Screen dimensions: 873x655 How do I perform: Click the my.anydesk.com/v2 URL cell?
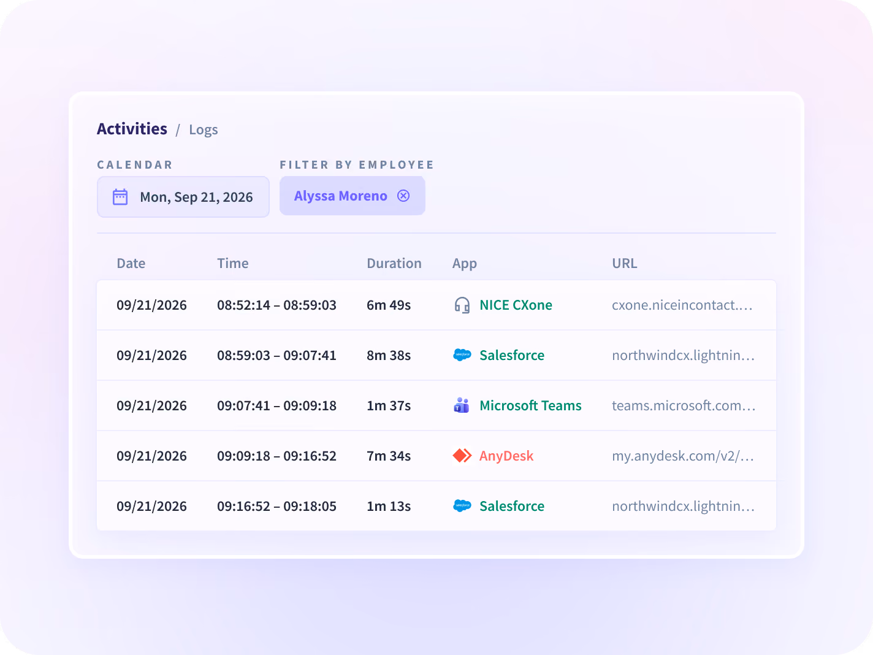click(x=683, y=456)
